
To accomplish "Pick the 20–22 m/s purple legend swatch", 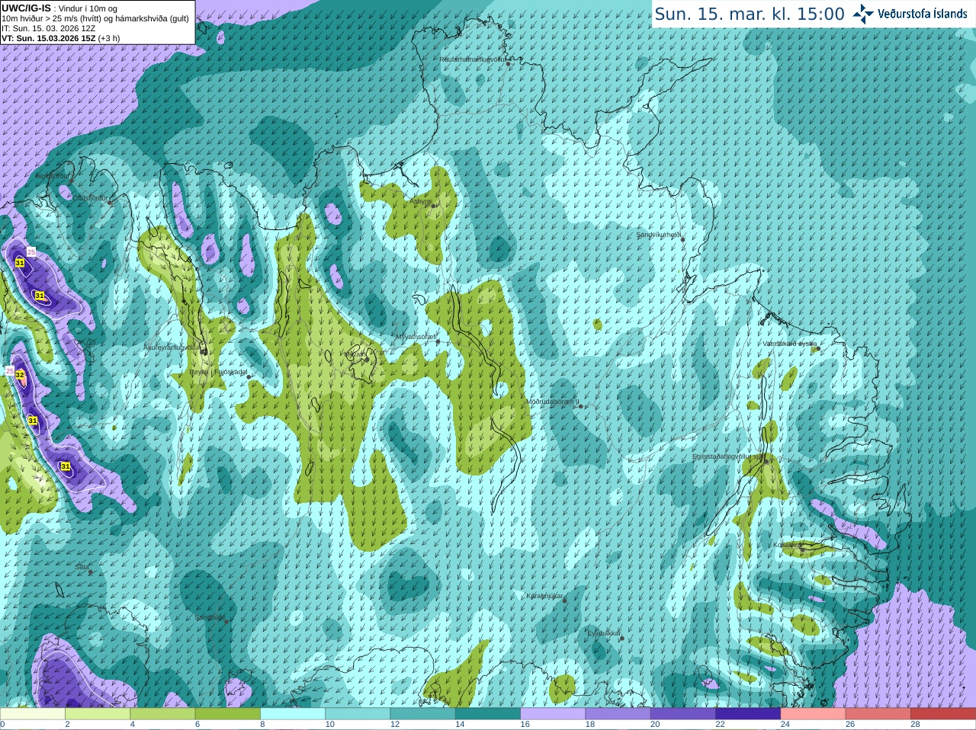I will coord(683,714).
